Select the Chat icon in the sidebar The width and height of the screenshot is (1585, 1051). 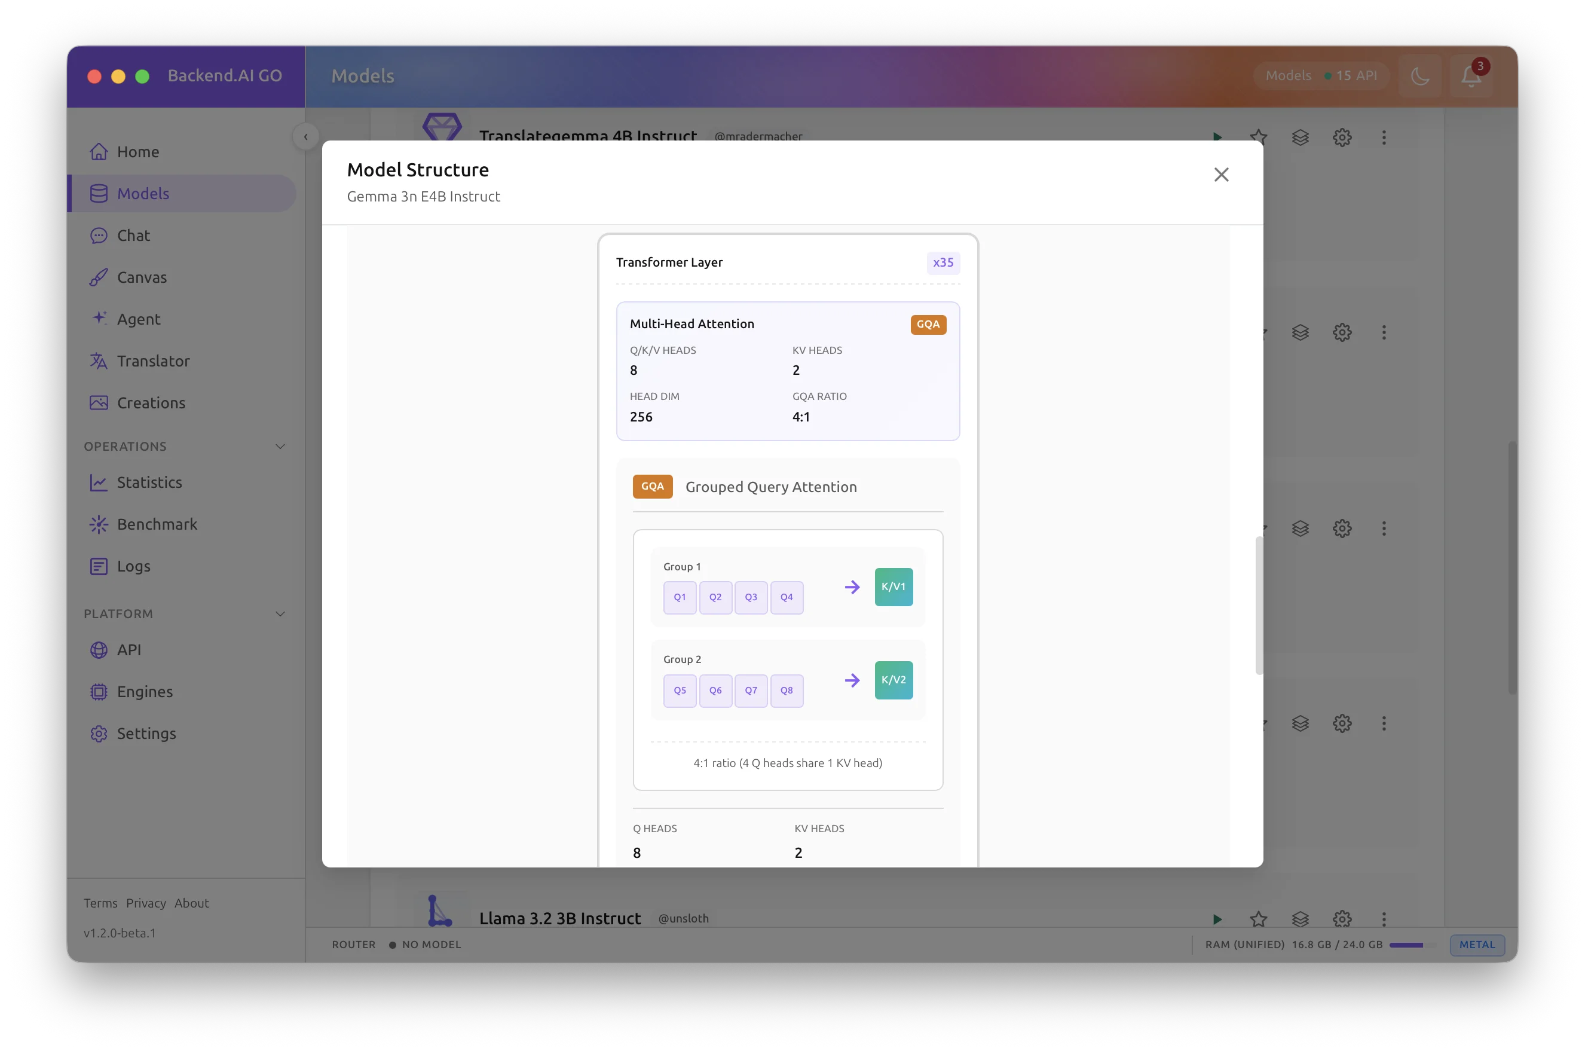click(99, 236)
